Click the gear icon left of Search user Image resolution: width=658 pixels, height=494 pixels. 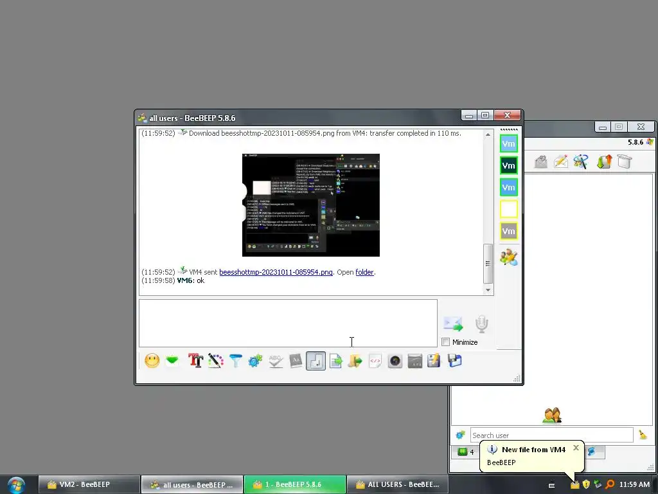(460, 435)
